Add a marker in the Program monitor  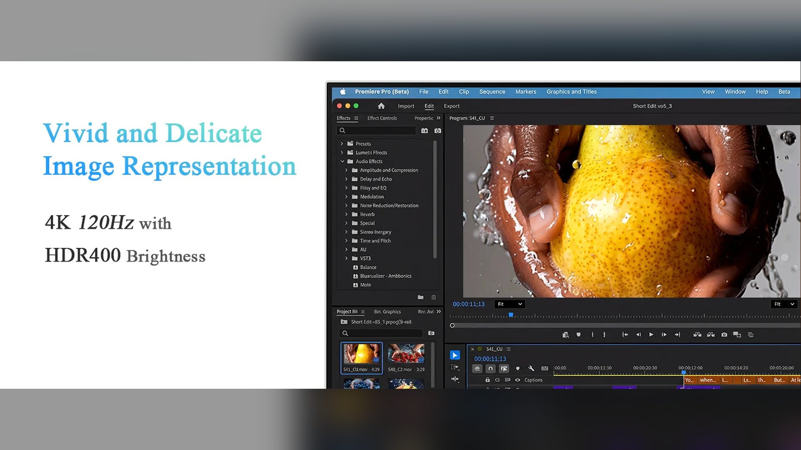pos(579,335)
